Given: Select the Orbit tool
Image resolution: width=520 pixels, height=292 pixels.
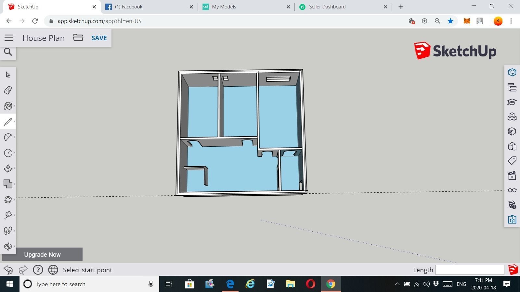Looking at the screenshot, I should [x=8, y=246].
